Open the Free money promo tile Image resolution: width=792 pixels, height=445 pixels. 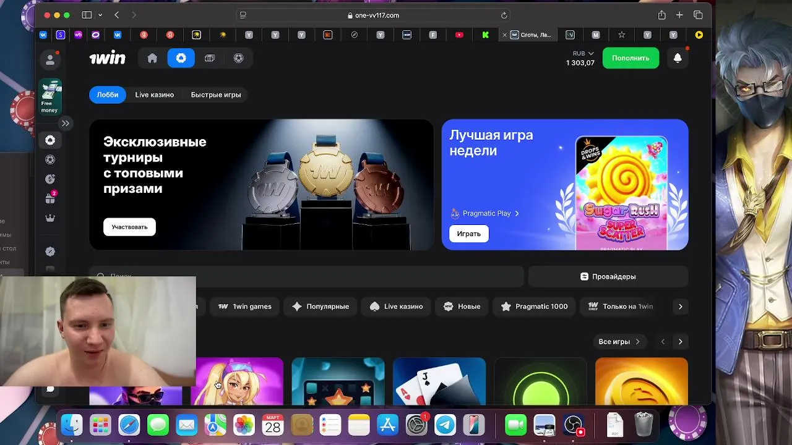pyautogui.click(x=50, y=97)
